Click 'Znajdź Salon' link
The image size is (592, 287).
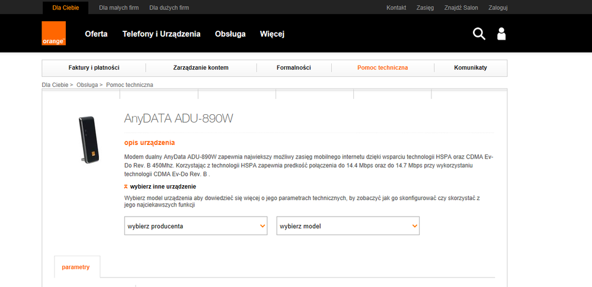point(461,8)
